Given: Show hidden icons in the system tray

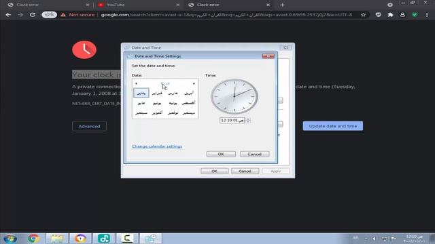Looking at the screenshot, I should 366,239.
